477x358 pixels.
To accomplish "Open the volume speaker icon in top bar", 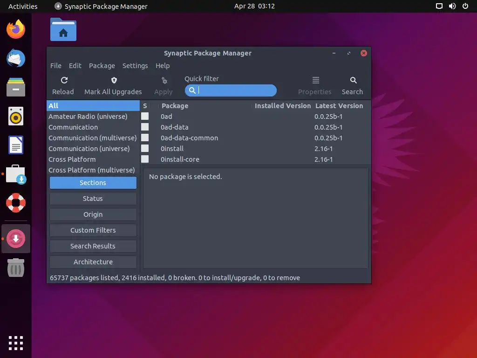I will coord(452,6).
